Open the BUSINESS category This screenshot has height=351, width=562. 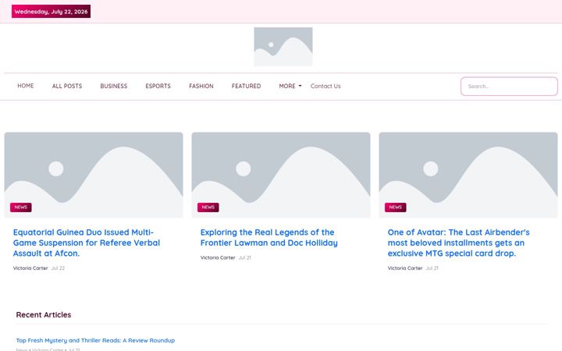click(x=114, y=86)
